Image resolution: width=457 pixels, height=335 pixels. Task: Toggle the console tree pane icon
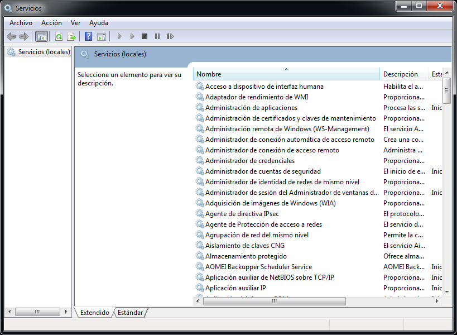[41, 36]
